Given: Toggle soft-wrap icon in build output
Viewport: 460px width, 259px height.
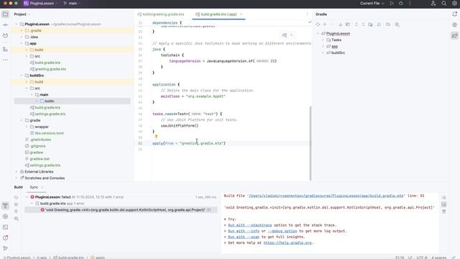Looking at the screenshot, I should pos(444,198).
